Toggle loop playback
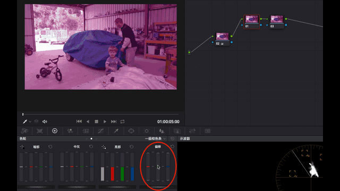Viewport: 340px width, 191px height. tap(123, 121)
